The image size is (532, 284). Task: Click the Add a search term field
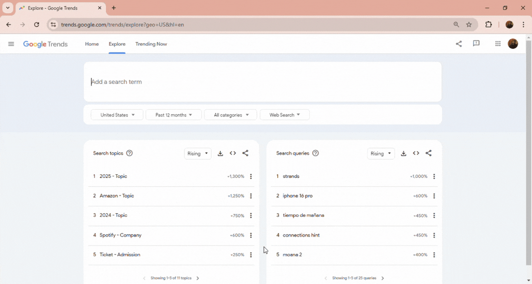coord(262,82)
